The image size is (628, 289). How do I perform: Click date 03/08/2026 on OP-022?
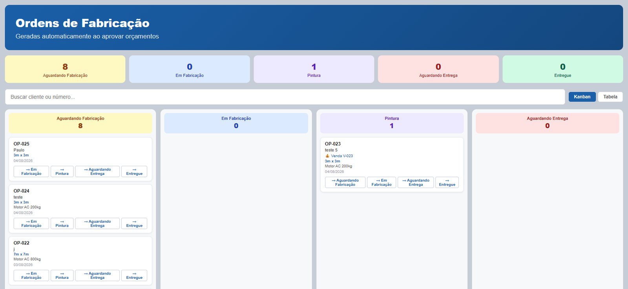pyautogui.click(x=23, y=265)
